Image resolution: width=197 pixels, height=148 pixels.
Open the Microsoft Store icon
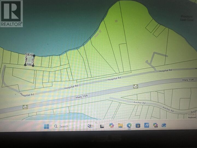138,125
